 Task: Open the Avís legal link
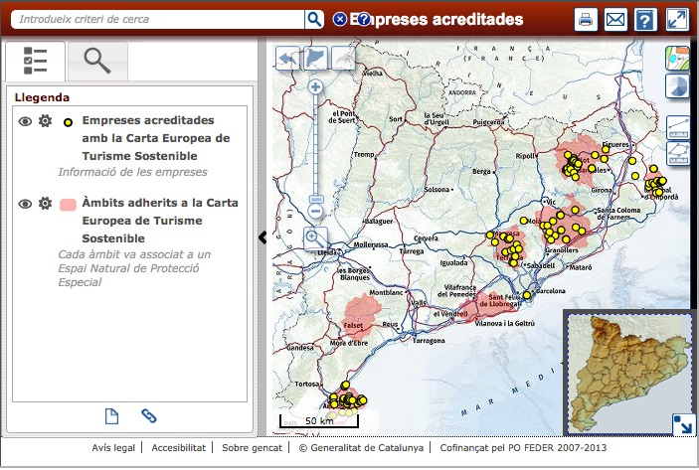click(113, 448)
